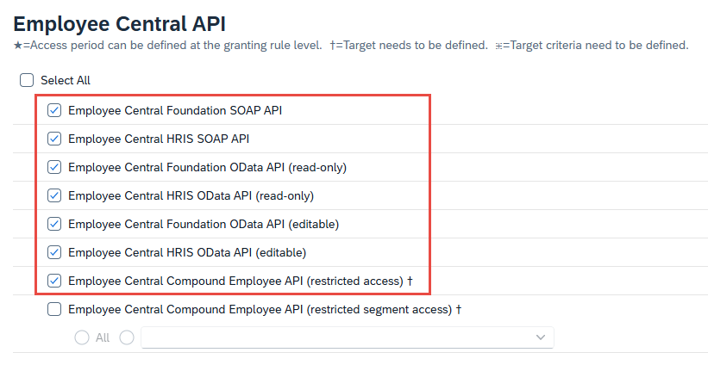This screenshot has height=365, width=708.
Task: Uncheck Employee Central Foundation SOAP API checkbox
Action: click(x=54, y=110)
